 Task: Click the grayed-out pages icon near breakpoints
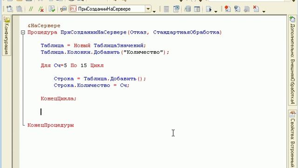point(246,9)
